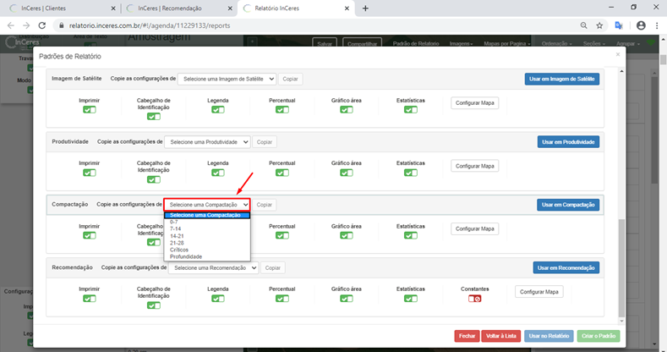Open a new browser tab with plus icon
The height and width of the screenshot is (352, 667).
(x=365, y=8)
